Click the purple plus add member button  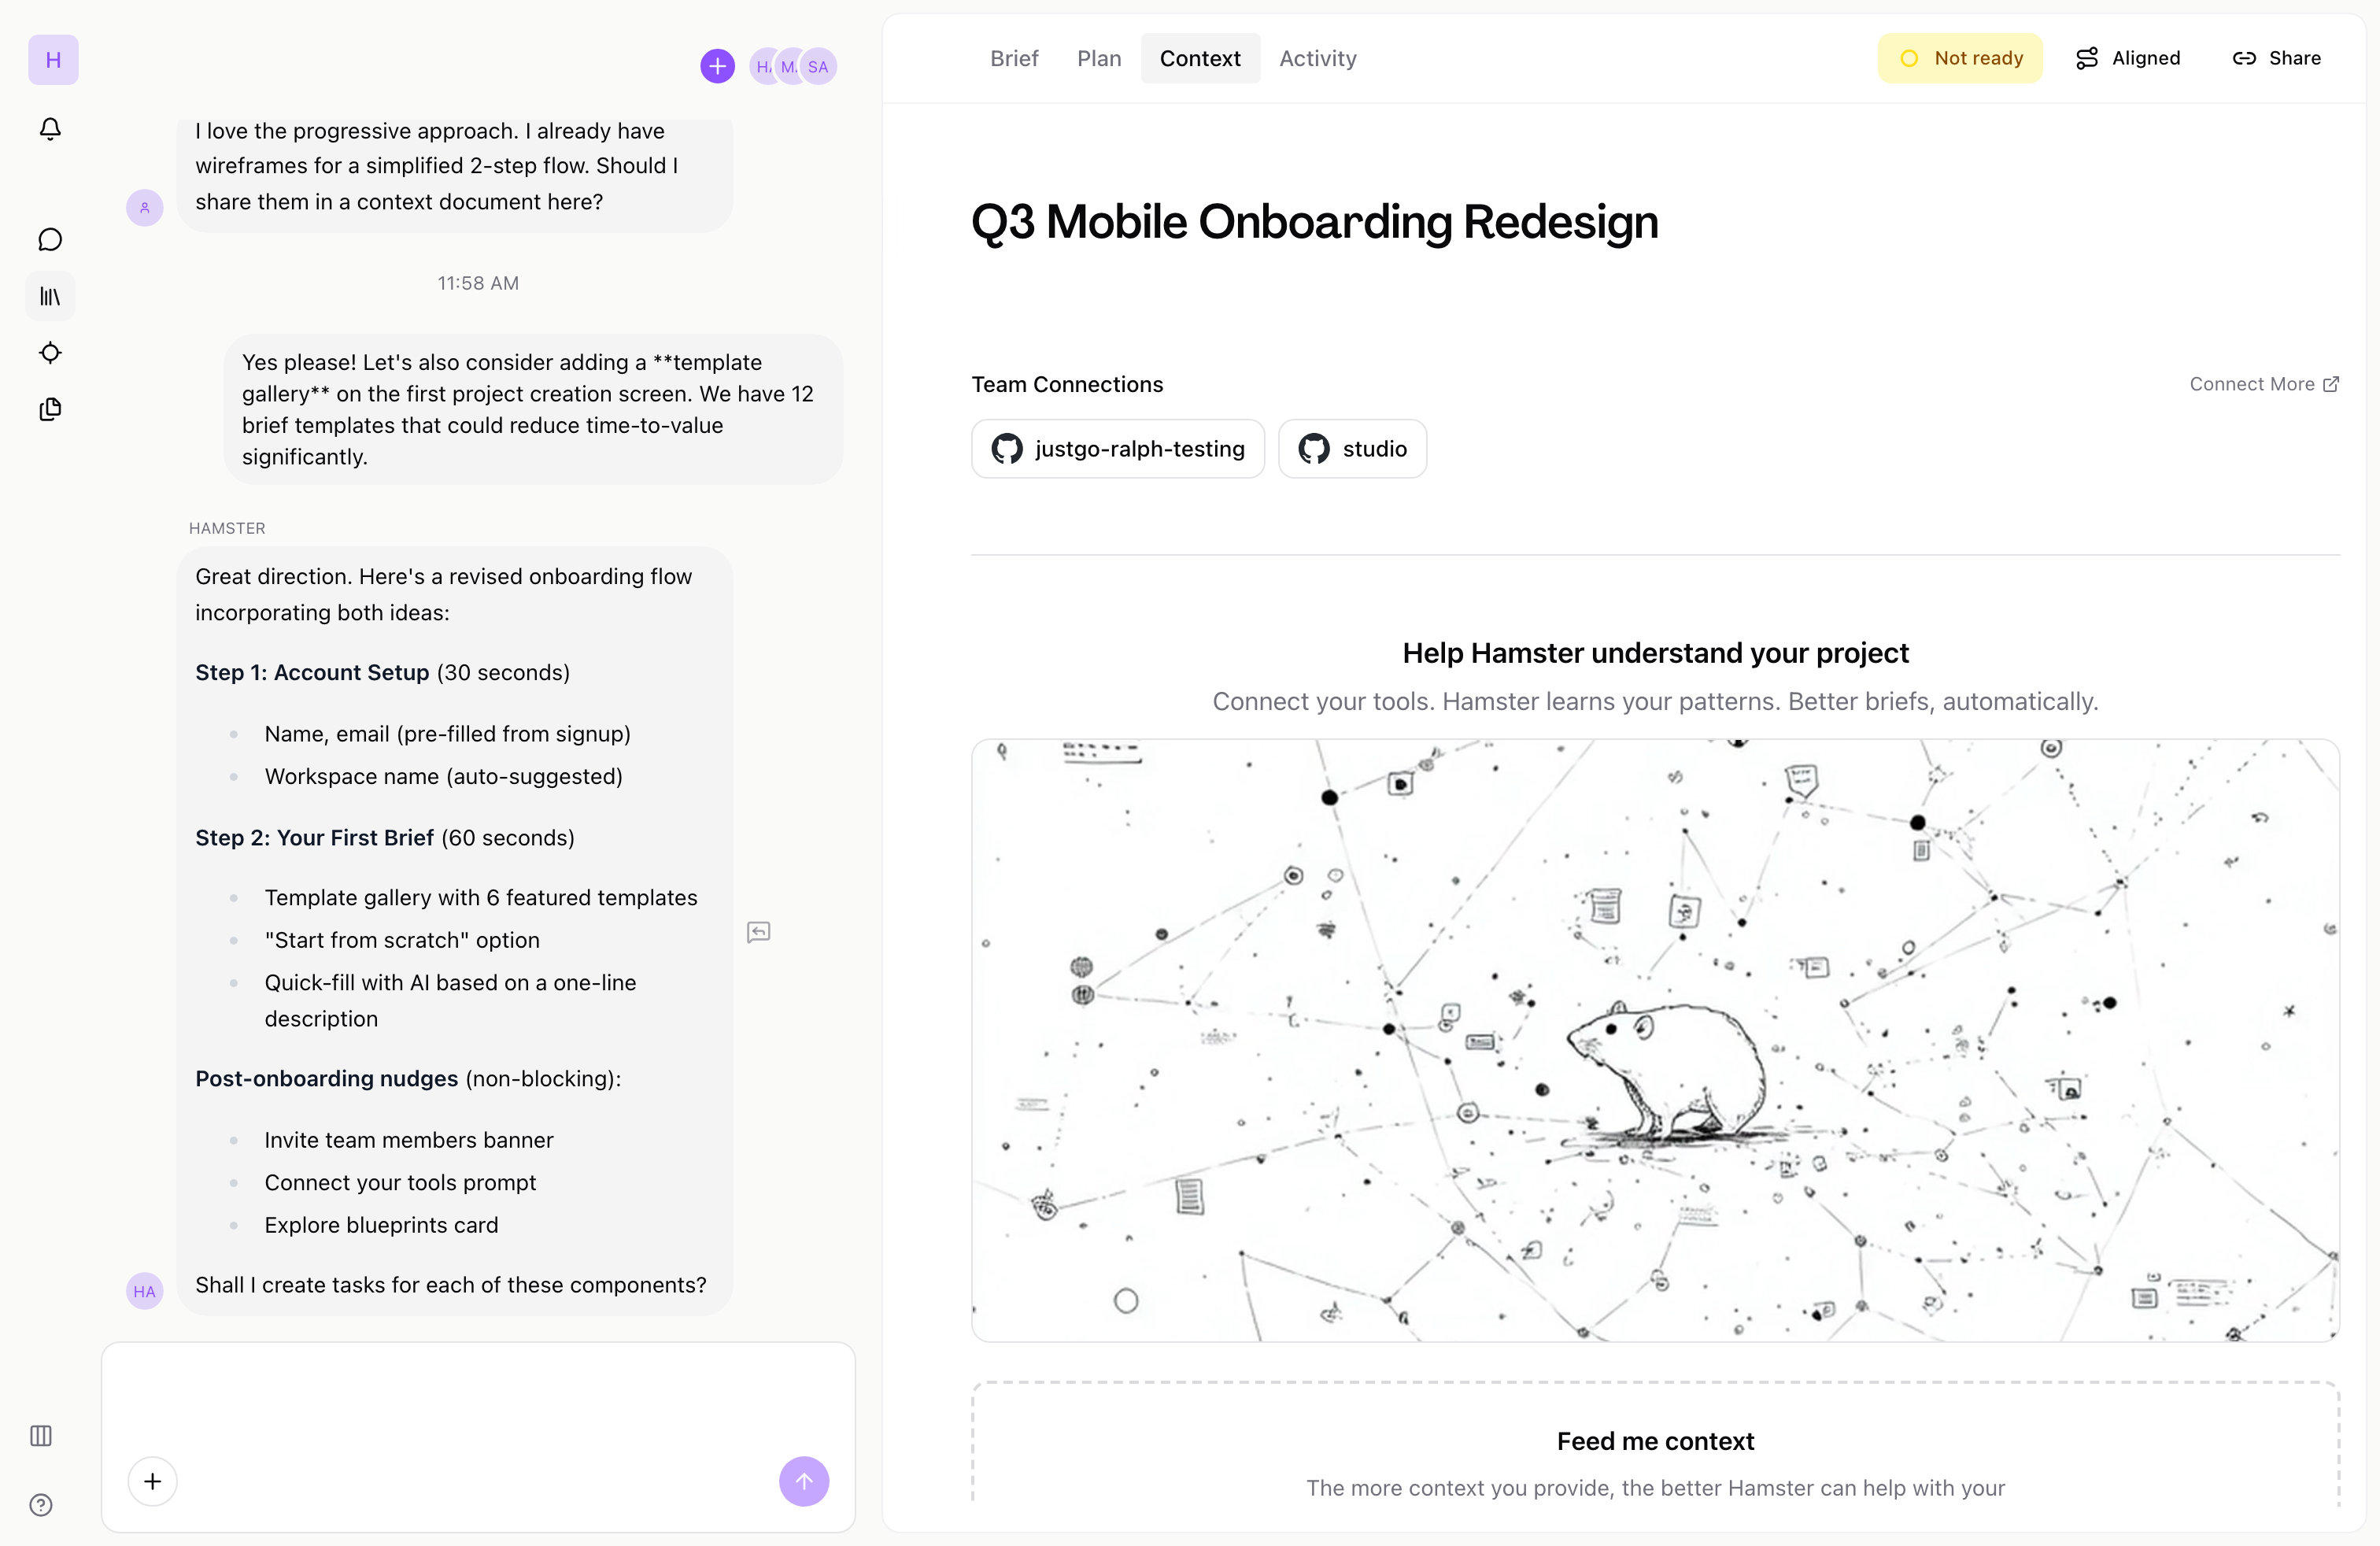(x=717, y=67)
